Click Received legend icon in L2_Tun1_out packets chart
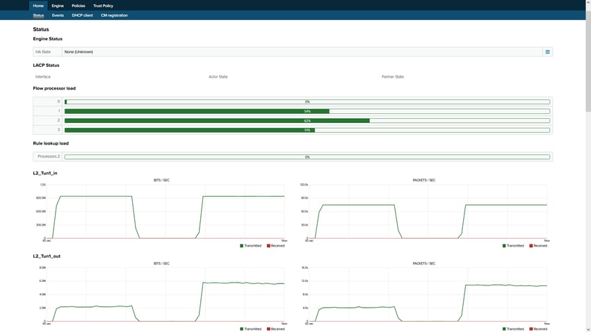This screenshot has height=332, width=591. tap(531, 329)
